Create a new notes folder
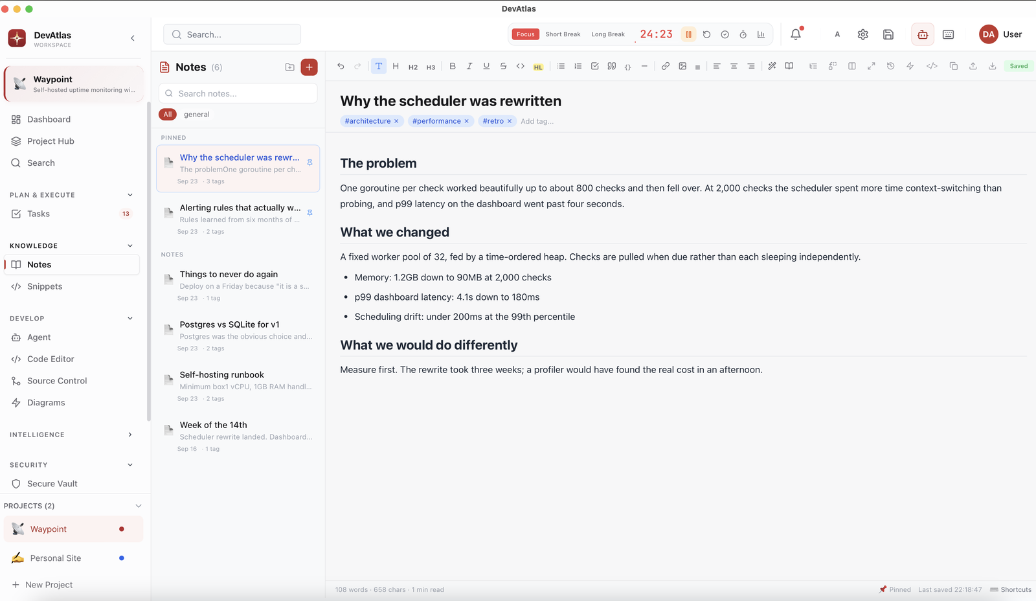1036x601 pixels. pos(289,67)
